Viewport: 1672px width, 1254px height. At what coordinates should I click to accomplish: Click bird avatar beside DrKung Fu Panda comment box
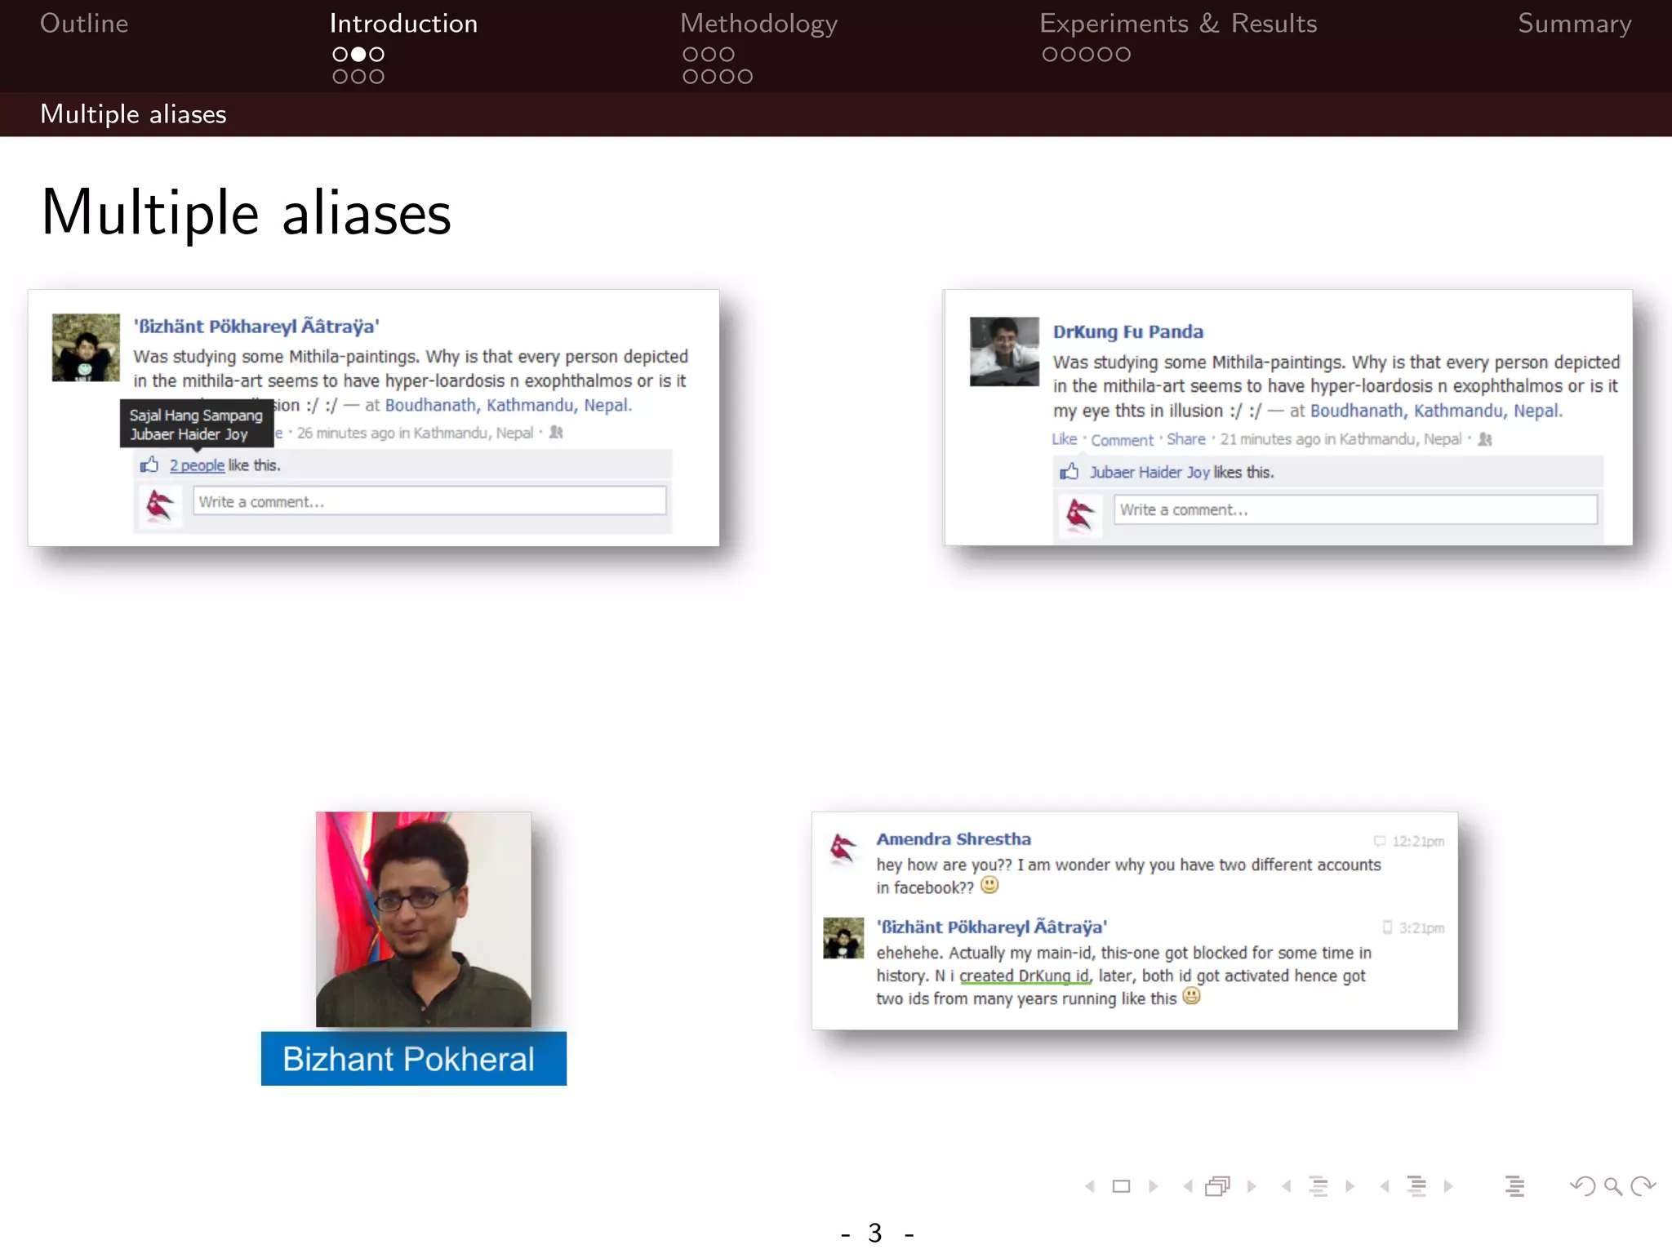[x=1080, y=515]
